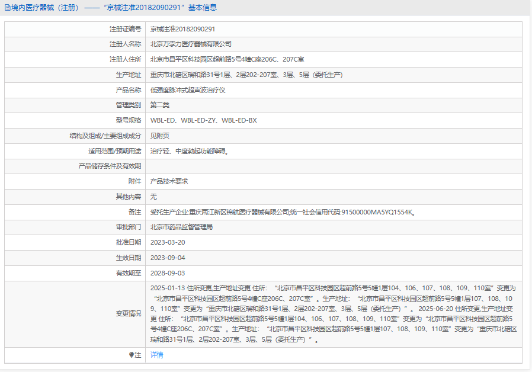532x372 pixels.
Task: Click the 附件 label
Action: (134, 181)
